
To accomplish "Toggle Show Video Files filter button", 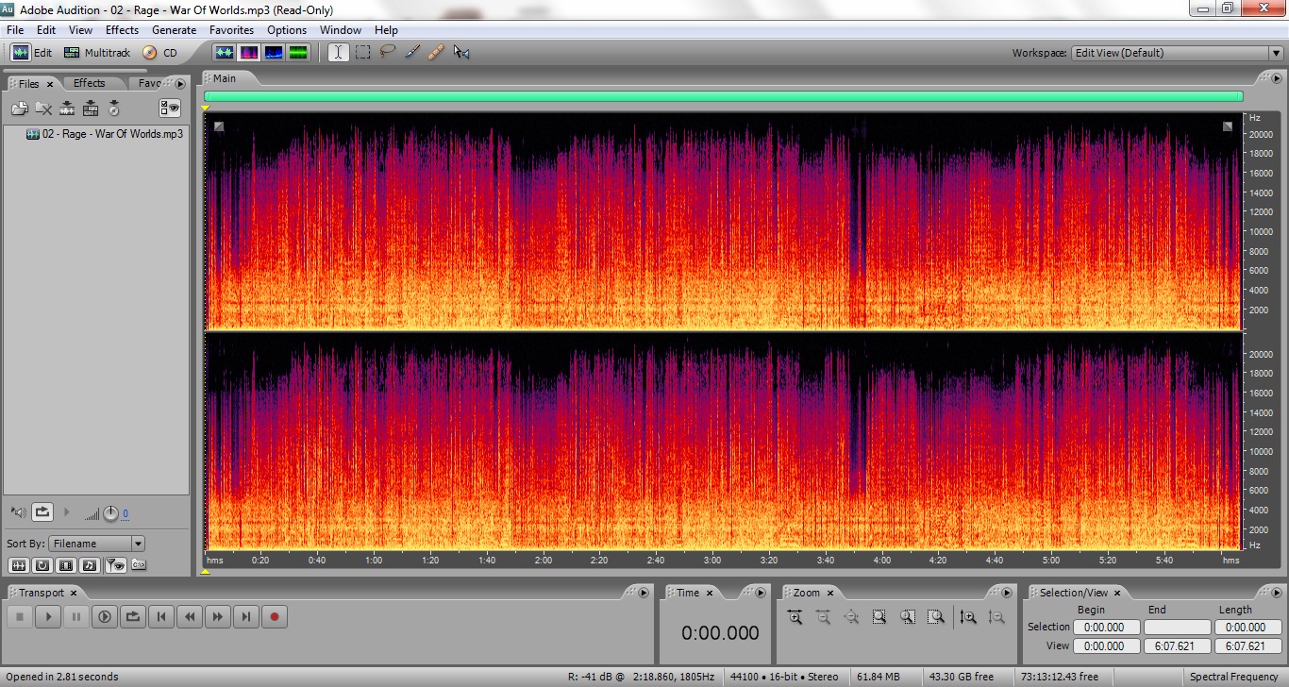I will [x=66, y=565].
